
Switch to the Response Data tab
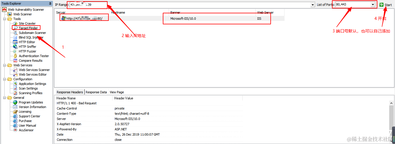coord(96,92)
